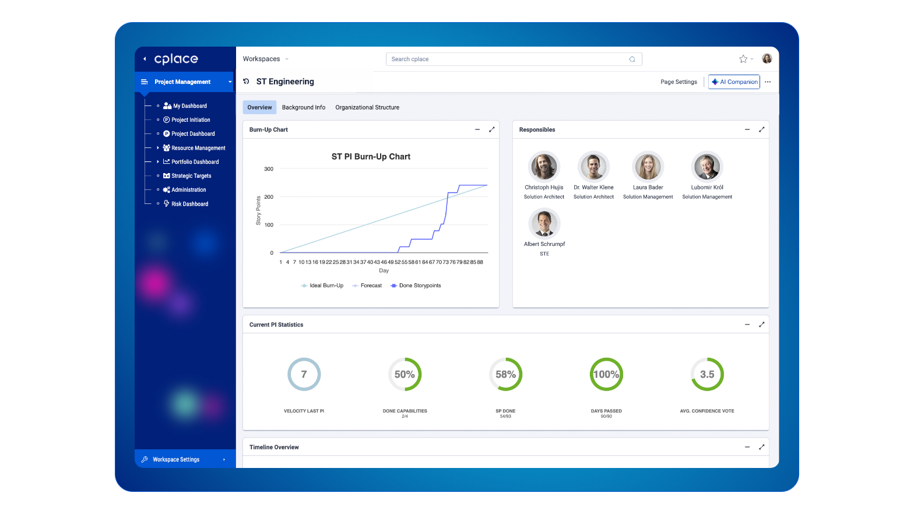Toggle Ideal Burn-Up legend series
Screen dimensions: 914x514
pos(322,286)
